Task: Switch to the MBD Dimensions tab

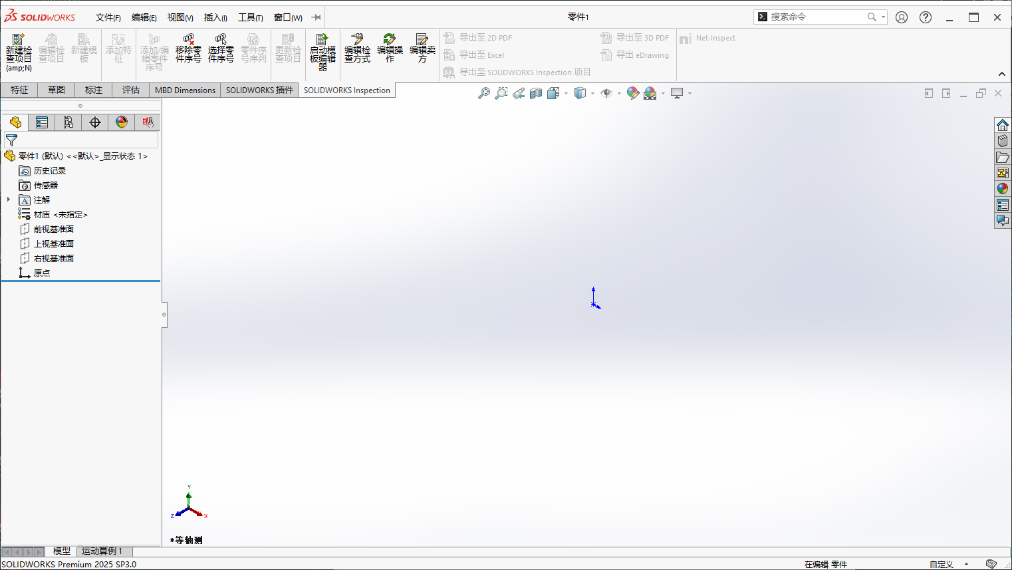Action: (184, 90)
